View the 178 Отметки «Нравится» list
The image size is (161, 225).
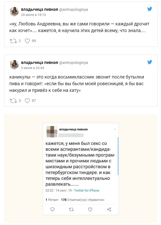[83, 200]
